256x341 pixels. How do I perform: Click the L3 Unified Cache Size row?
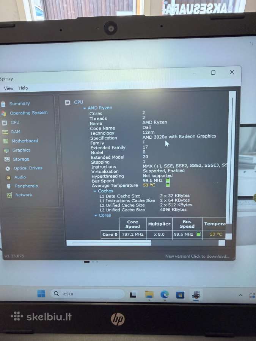(x=143, y=210)
